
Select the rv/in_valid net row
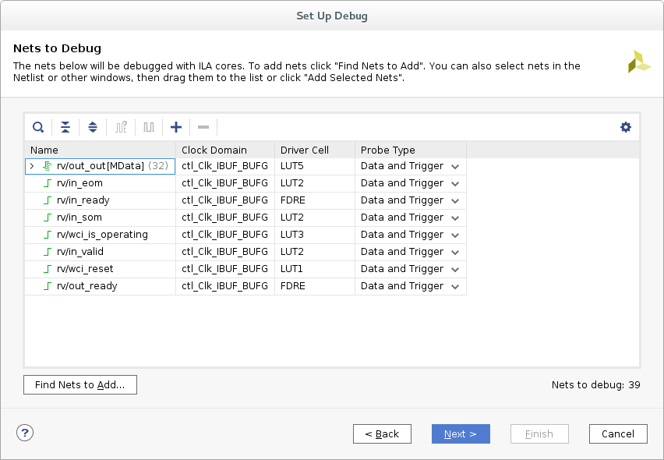pyautogui.click(x=245, y=252)
